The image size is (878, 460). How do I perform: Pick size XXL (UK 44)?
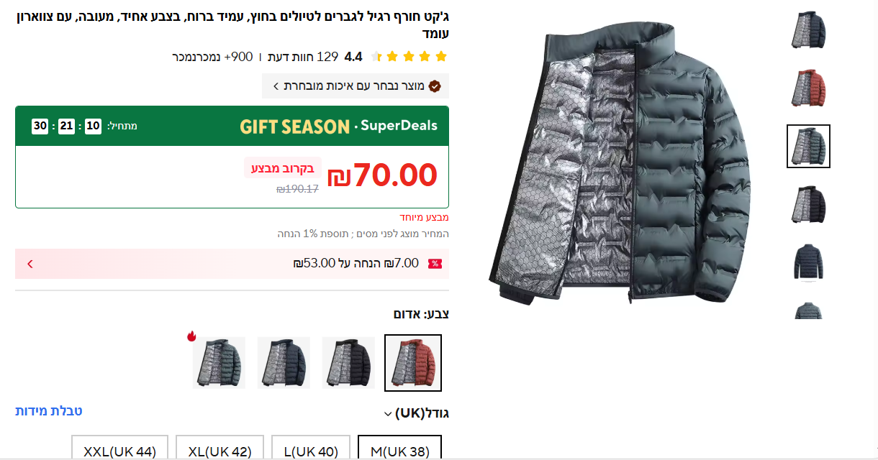click(119, 451)
